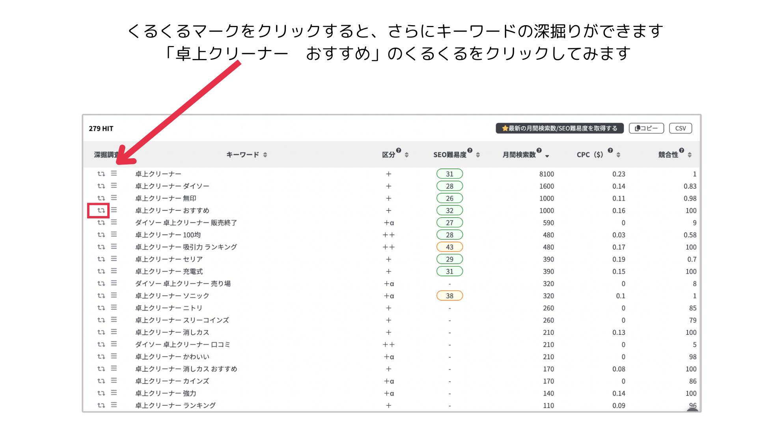Click SEO difficulty badge 31 for 卓上クリーナー
The height and width of the screenshot is (425, 757).
coord(449,174)
